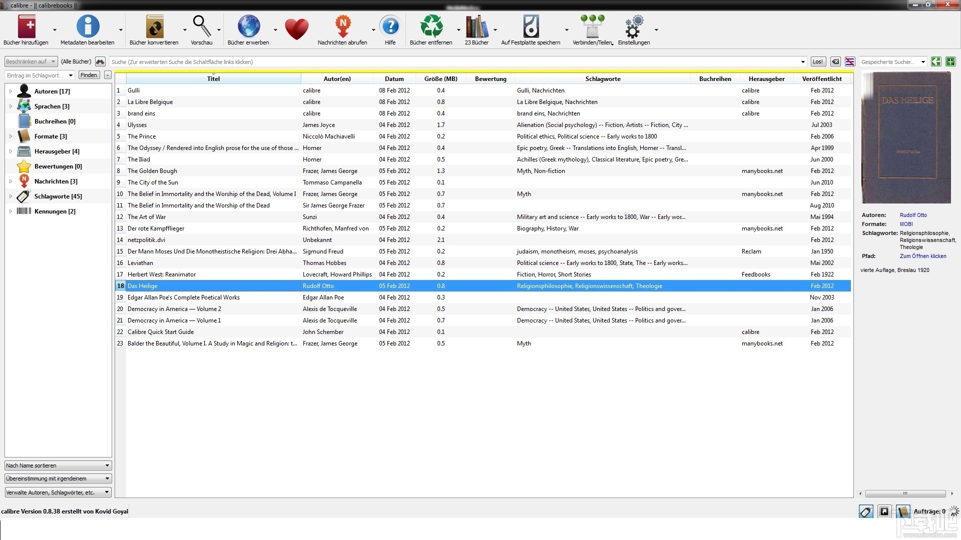961x540 pixels.
Task: Expand the Autoren tree node
Action: click(11, 91)
